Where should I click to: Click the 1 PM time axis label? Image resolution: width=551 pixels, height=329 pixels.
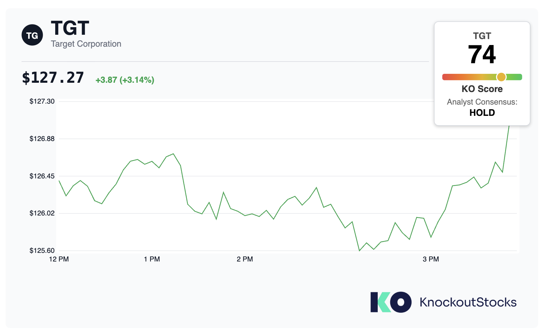[x=152, y=259]
